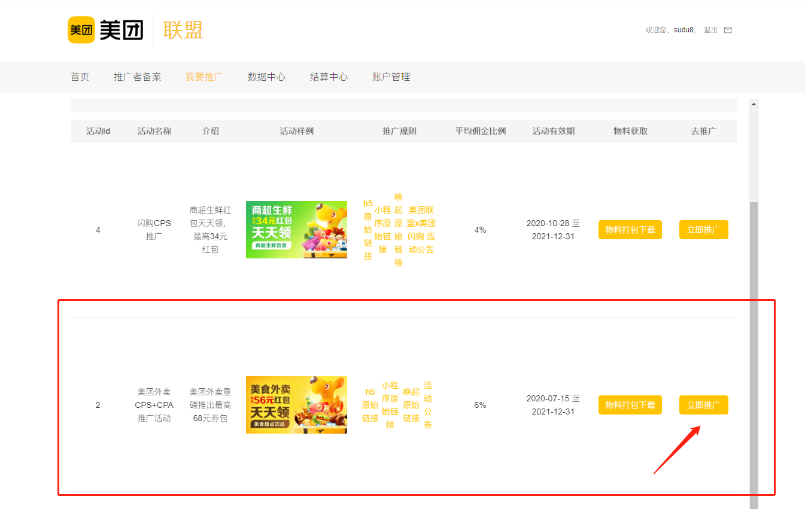Click 立即推广 for 闪购CPS推广
This screenshot has height=509, width=805.
point(703,230)
